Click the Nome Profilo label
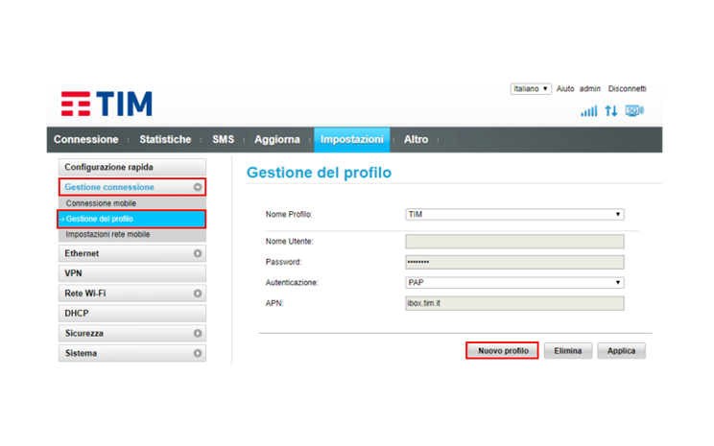This screenshot has height=446, width=714. pos(289,214)
